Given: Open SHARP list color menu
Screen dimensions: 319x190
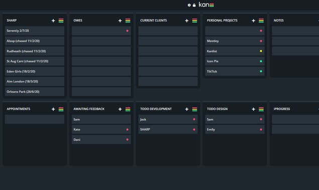Looking at the screenshot, I should coord(61,20).
